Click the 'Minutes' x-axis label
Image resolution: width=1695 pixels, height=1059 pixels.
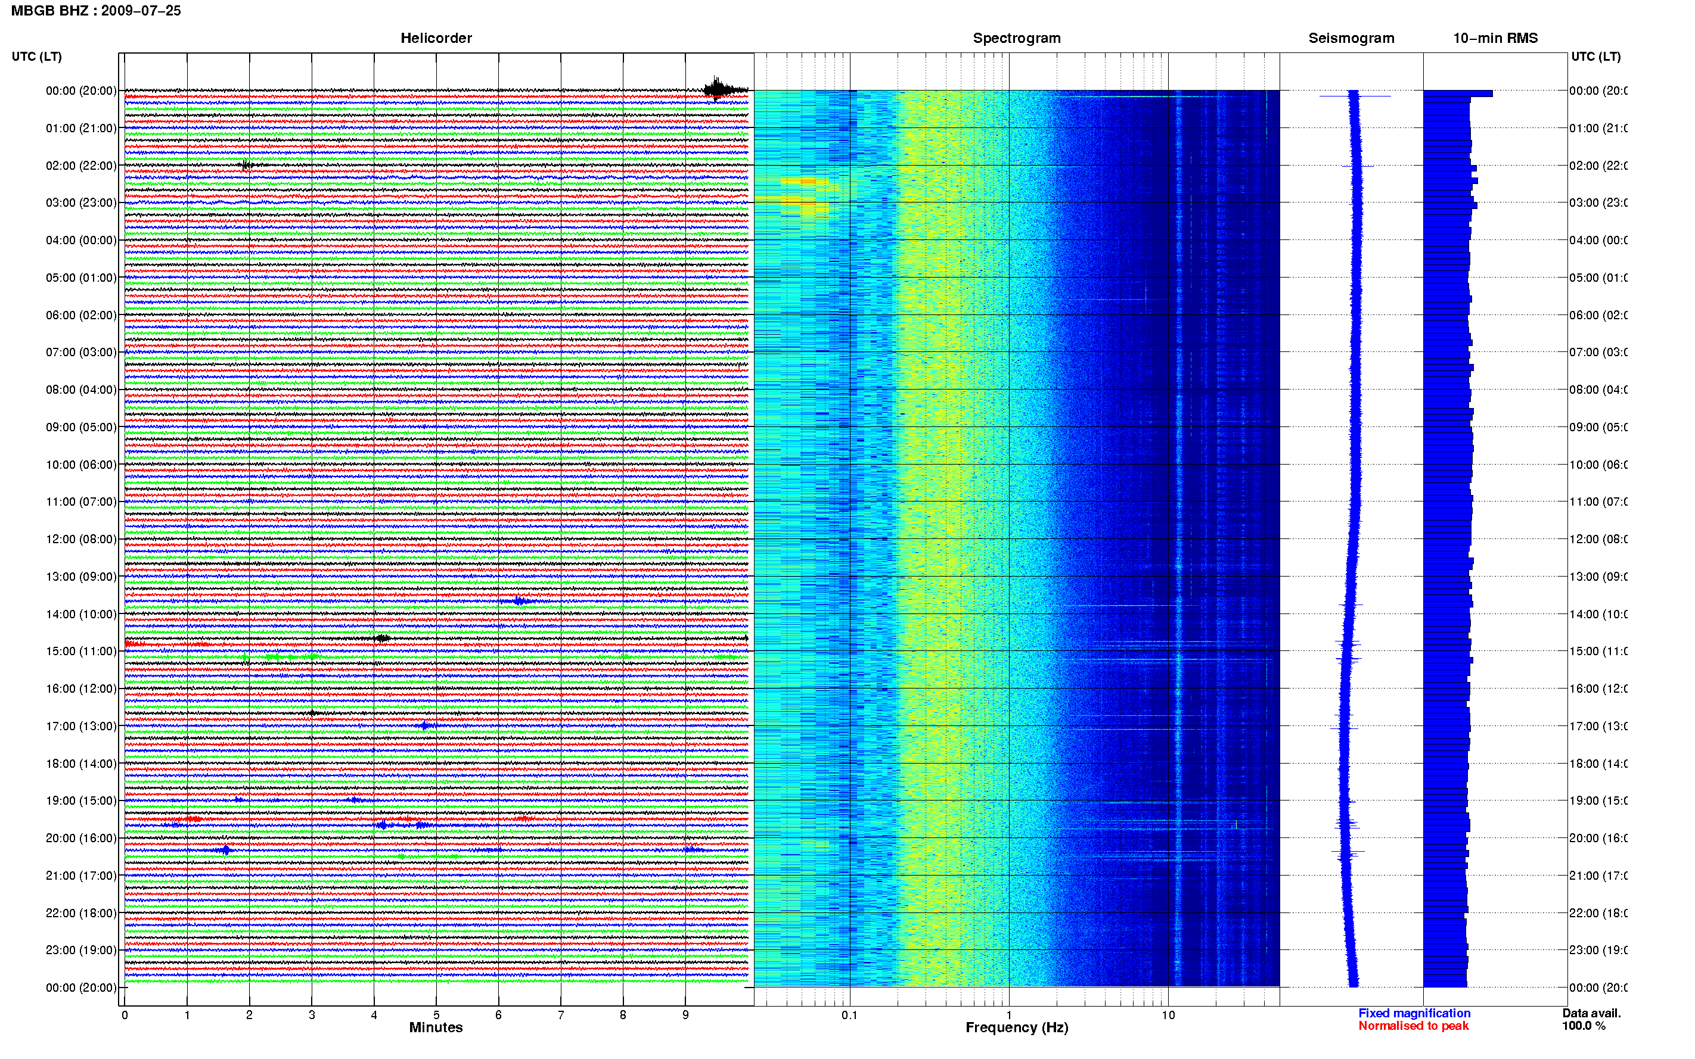coord(436,1027)
